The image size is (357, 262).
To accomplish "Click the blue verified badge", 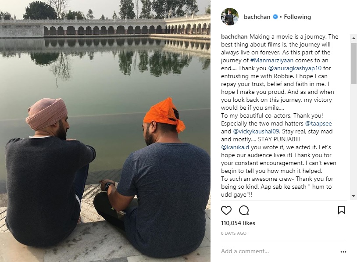I will point(275,17).
